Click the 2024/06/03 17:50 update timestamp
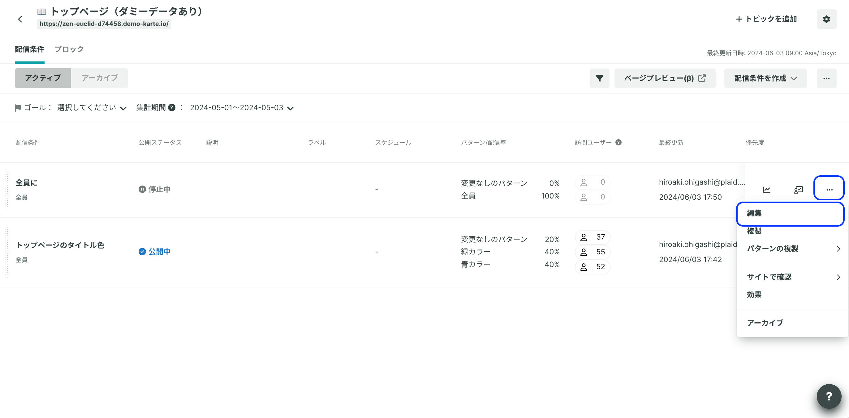The height and width of the screenshot is (418, 849). 690,197
